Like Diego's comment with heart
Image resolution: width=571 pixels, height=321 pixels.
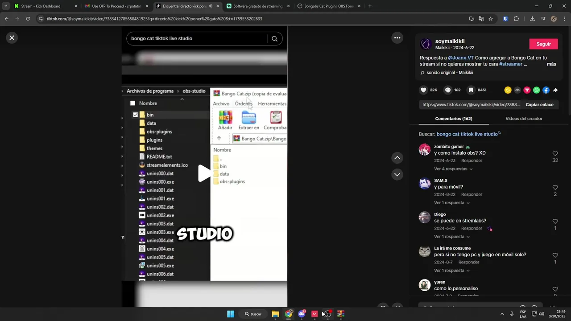click(555, 222)
